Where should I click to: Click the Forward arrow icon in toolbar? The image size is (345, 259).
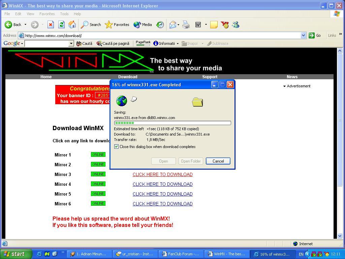[x=35, y=24]
